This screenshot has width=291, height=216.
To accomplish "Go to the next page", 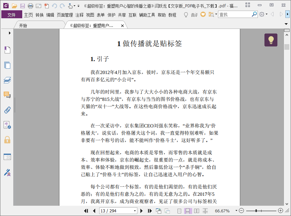I will (x=141, y=211).
